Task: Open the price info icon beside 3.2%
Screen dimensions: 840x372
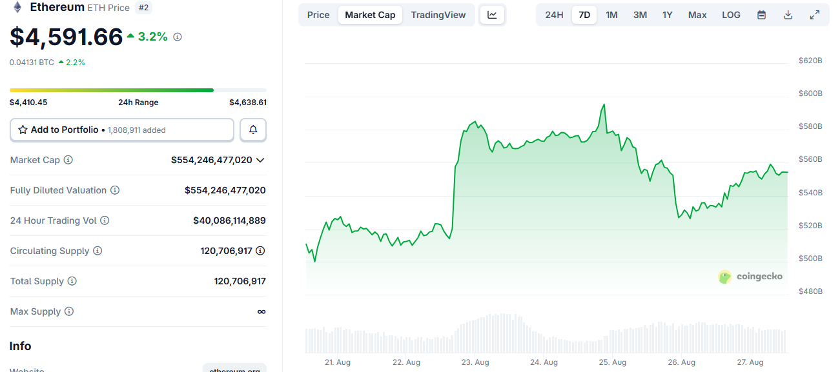Action: [x=178, y=37]
